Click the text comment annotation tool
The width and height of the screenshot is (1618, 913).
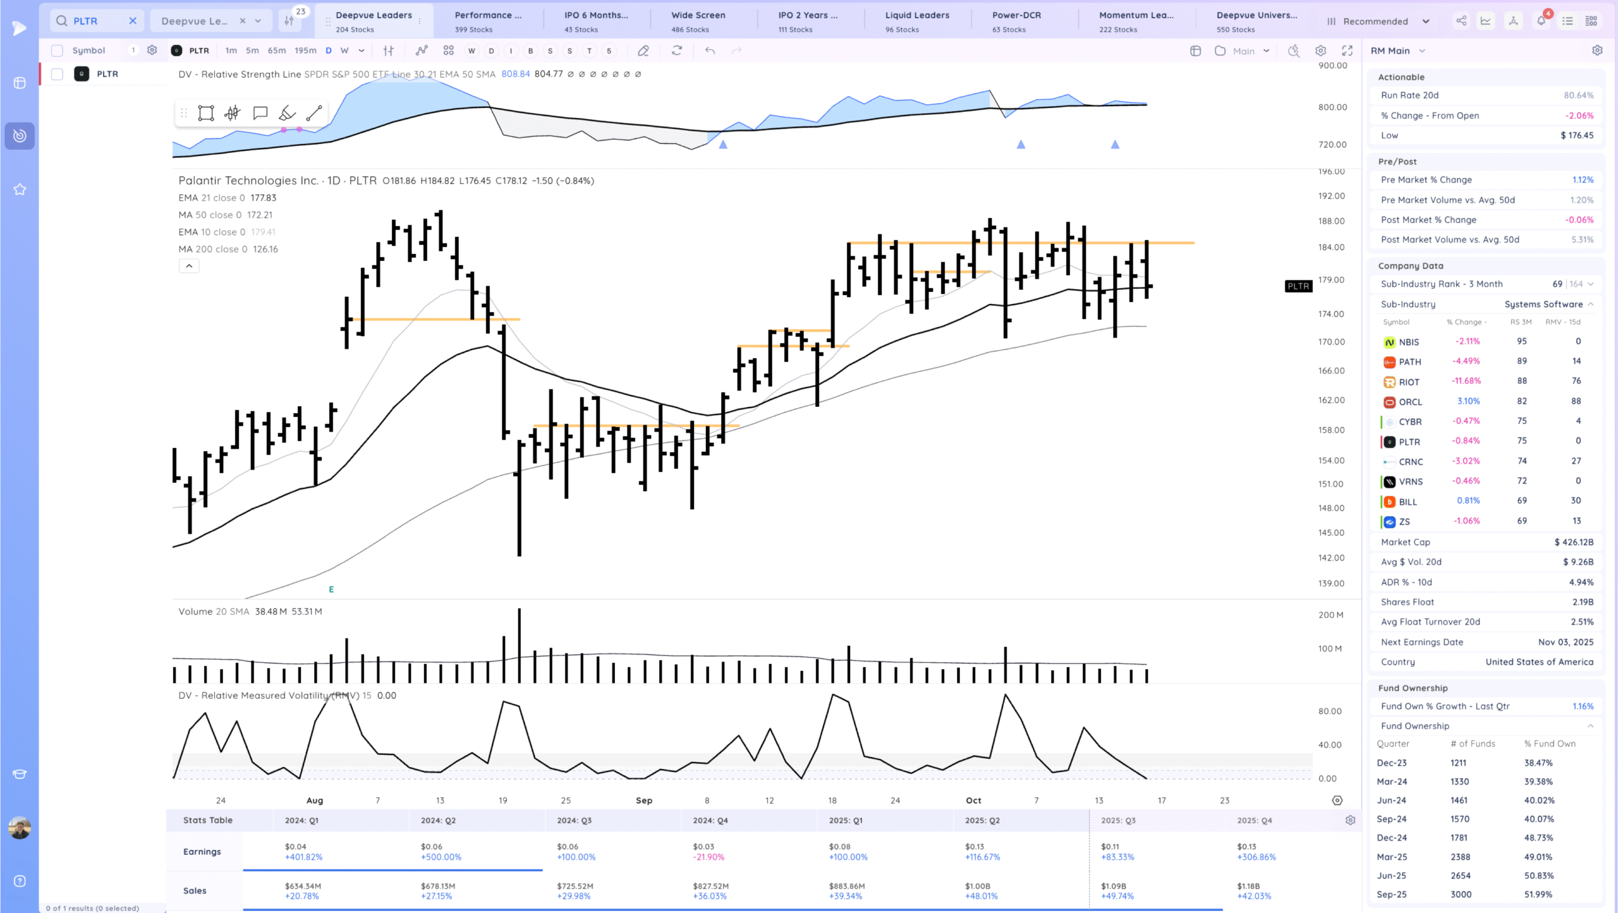pos(260,113)
